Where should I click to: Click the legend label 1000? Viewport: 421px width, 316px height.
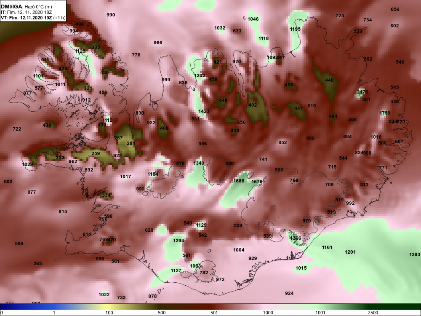(268, 313)
